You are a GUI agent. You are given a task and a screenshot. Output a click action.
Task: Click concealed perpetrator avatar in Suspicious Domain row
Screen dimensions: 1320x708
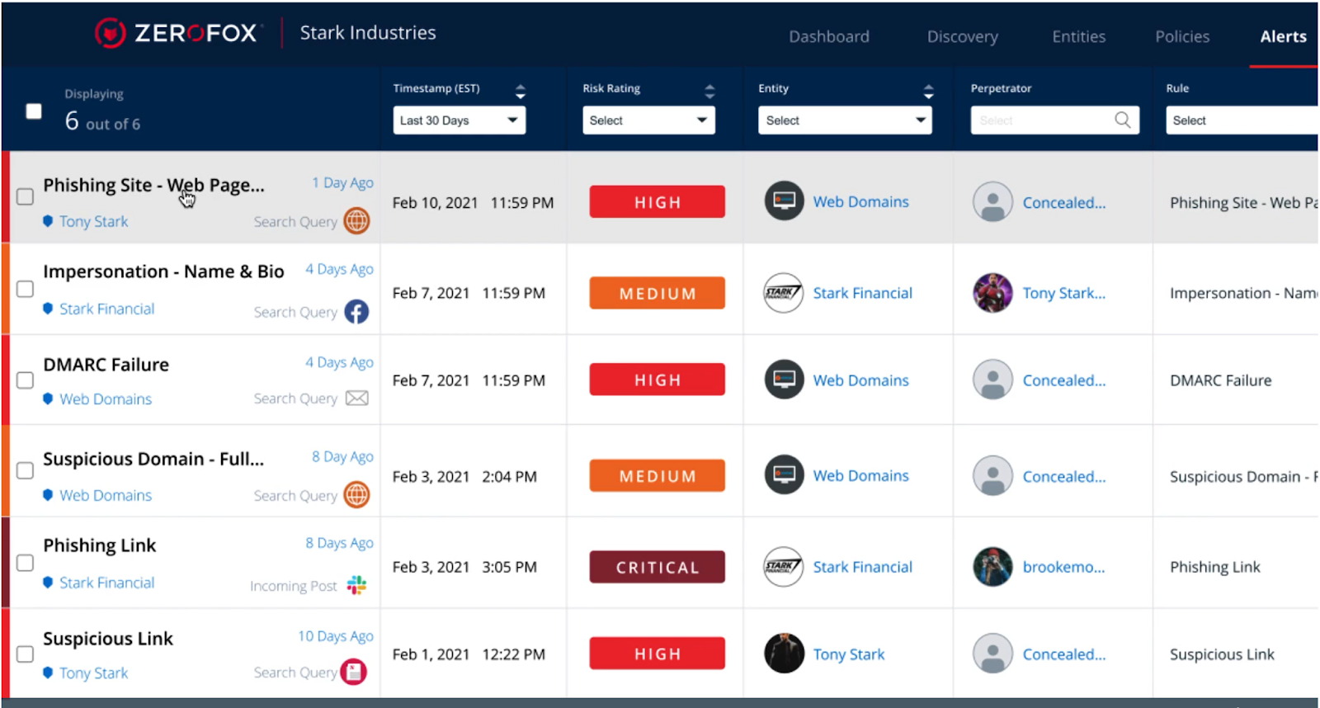click(x=992, y=476)
